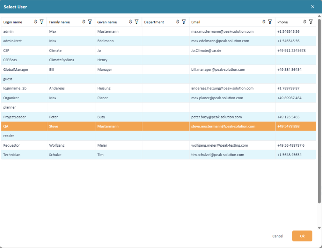Click email andereas.heizung@peak-solution.com
The image size is (322, 248).
pos(222,88)
